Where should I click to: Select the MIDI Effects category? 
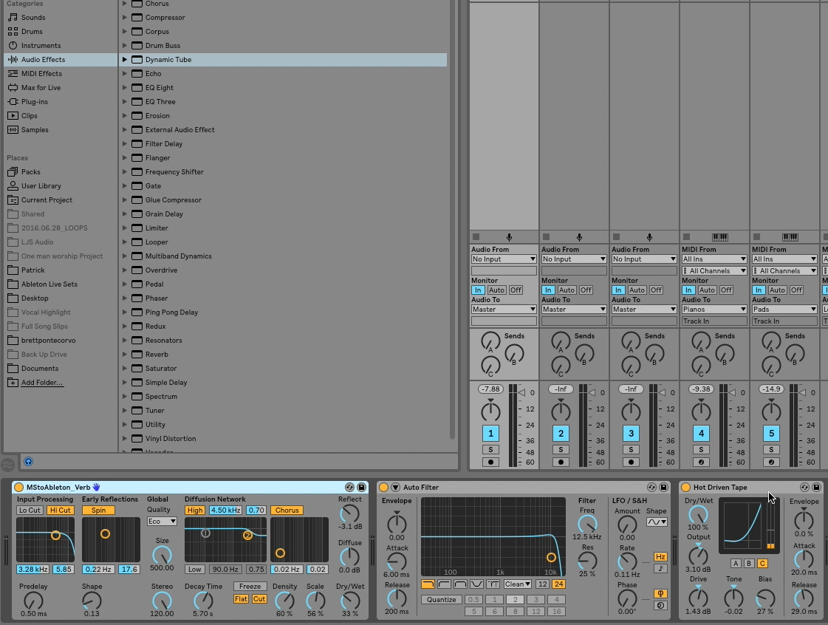point(41,73)
